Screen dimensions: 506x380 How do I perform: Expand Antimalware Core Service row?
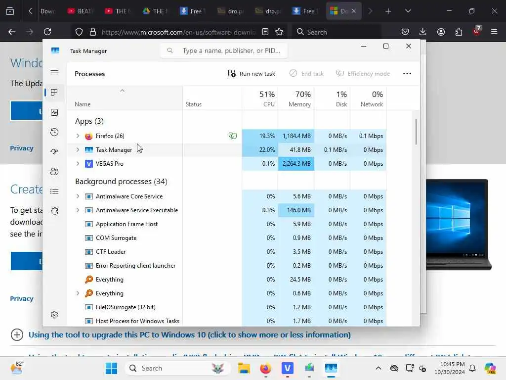(78, 196)
